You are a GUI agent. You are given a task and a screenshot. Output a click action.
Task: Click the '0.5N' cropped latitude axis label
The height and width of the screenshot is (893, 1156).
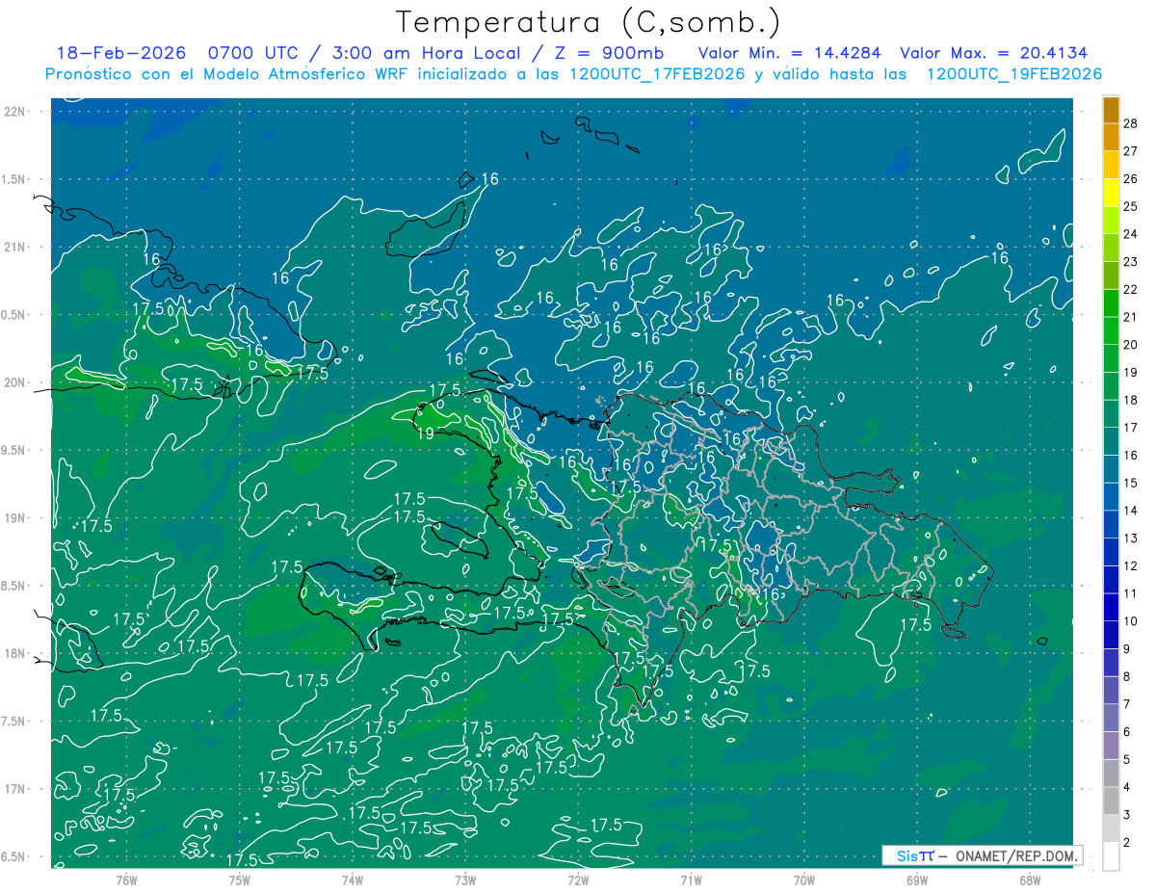(14, 315)
